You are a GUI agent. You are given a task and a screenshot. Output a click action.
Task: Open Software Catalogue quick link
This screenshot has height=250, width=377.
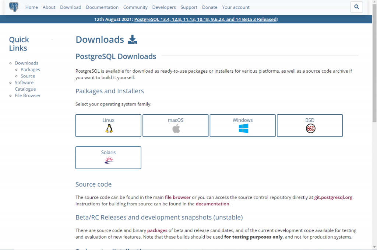pos(25,86)
